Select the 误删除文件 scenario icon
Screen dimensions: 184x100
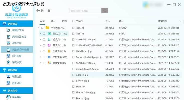8,30
